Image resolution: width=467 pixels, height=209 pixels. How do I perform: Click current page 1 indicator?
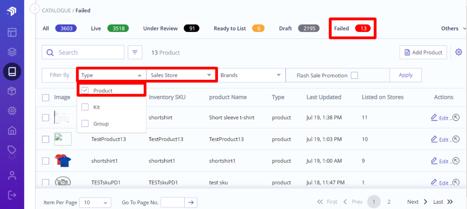pos(374,202)
